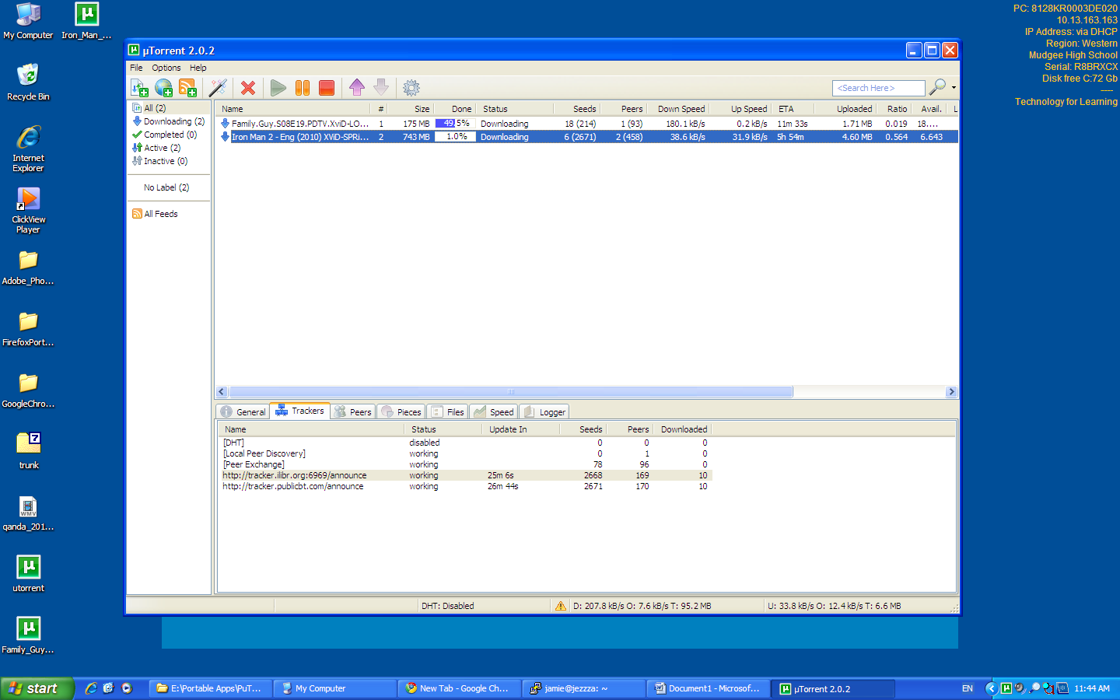Click the grey Move Down Queue arrow

[381, 87]
